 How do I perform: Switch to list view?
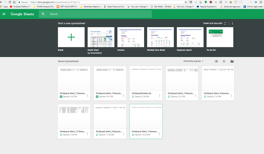216,62
